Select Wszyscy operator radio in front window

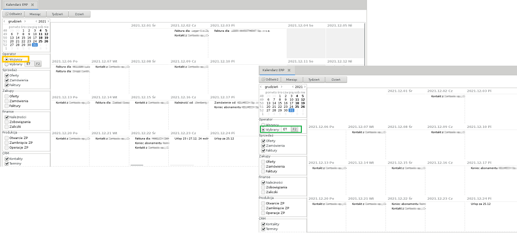pyautogui.click(x=263, y=125)
